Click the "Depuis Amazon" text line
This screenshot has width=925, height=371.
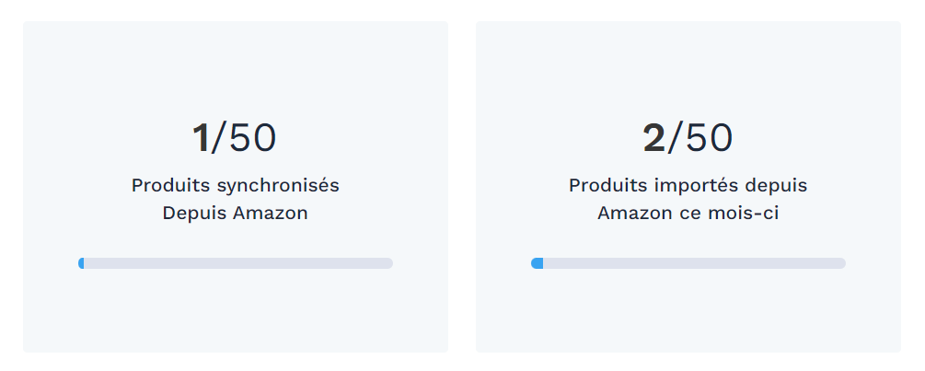pos(235,213)
